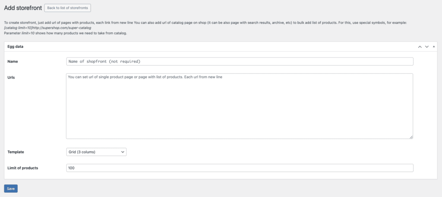
Task: Click the Grid (3 colums) selected value
Action: pyautogui.click(x=82, y=152)
